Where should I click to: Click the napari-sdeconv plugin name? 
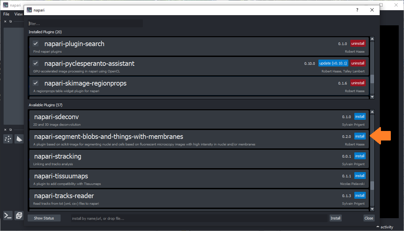[57, 117]
